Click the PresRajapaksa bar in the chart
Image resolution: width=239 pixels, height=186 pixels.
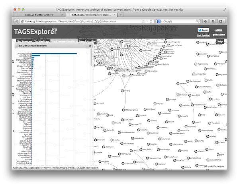54,54
